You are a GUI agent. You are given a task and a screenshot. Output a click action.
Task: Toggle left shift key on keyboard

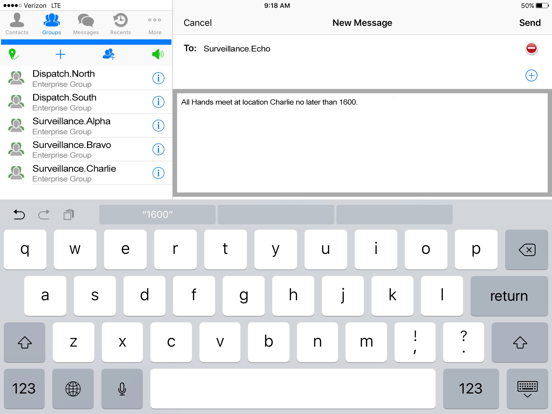point(25,342)
